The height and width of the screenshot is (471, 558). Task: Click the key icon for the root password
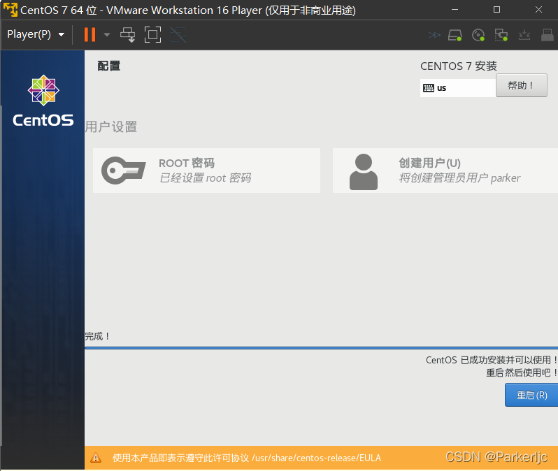pos(124,171)
